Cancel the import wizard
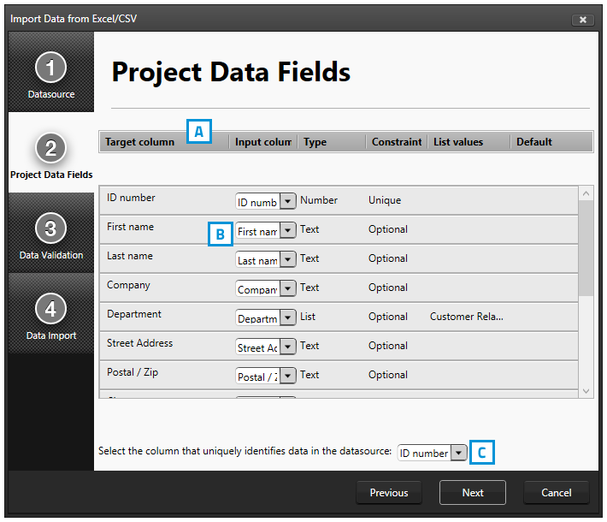This screenshot has height=522, width=607. point(557,493)
